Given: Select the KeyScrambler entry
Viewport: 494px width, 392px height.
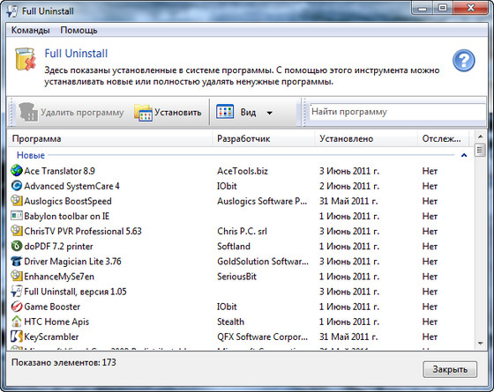Looking at the screenshot, I should click(x=51, y=337).
